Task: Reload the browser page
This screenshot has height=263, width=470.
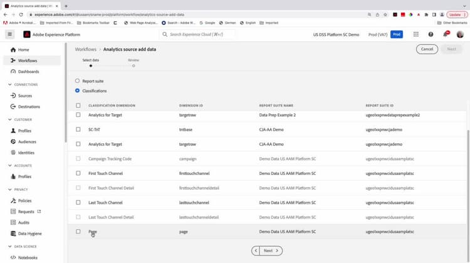Action: (21, 14)
